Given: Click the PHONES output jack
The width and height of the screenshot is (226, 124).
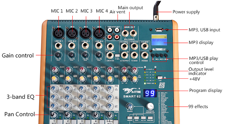Looking at the screenshot, I should (x=145, y=55).
